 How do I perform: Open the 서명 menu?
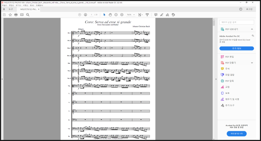coord(25,5)
